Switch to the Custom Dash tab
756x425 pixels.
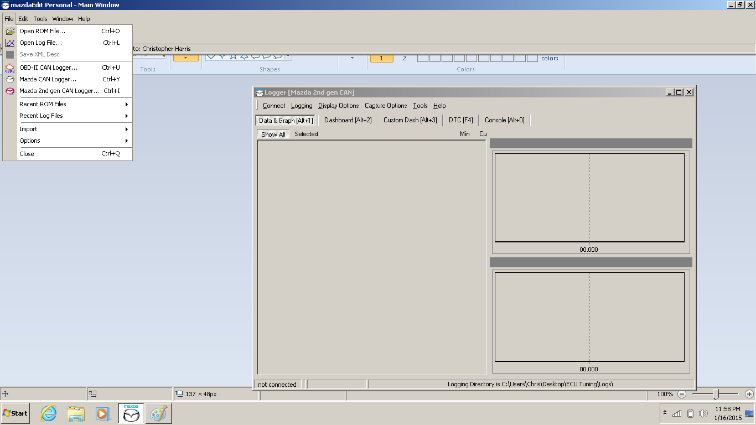pos(410,120)
